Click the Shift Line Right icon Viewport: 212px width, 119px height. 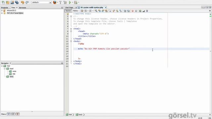(x=128, y=11)
